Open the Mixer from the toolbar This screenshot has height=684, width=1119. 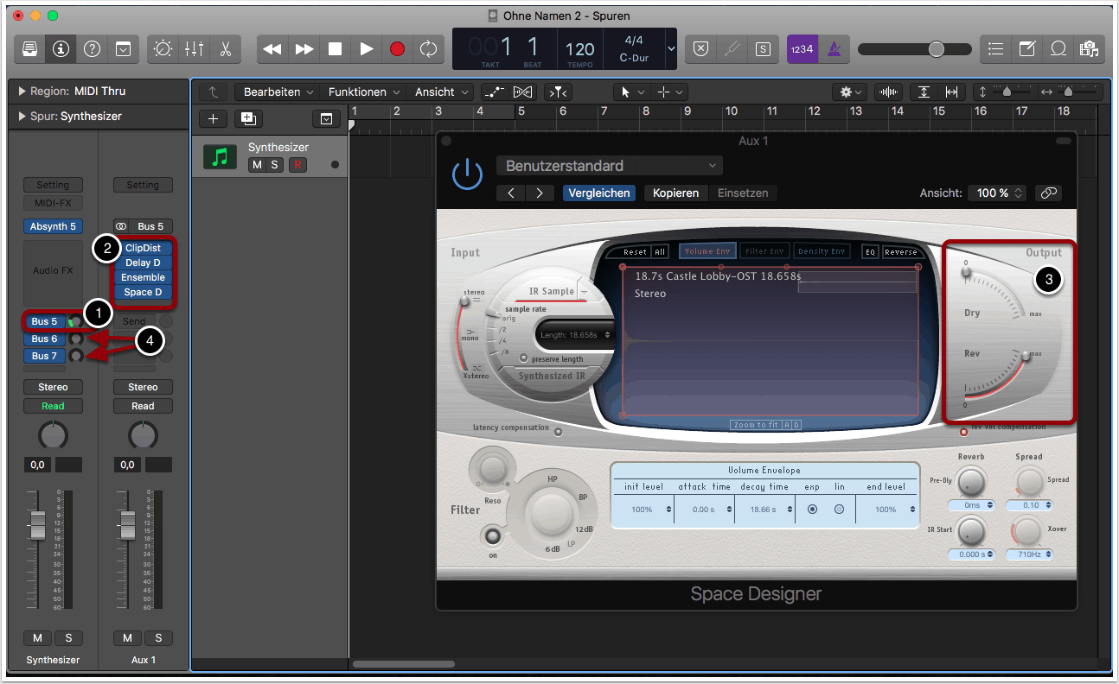click(194, 49)
